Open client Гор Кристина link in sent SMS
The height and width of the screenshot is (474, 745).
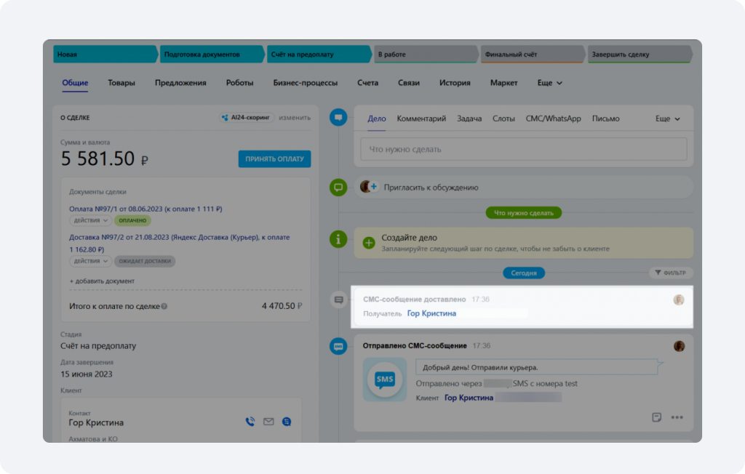pos(469,398)
